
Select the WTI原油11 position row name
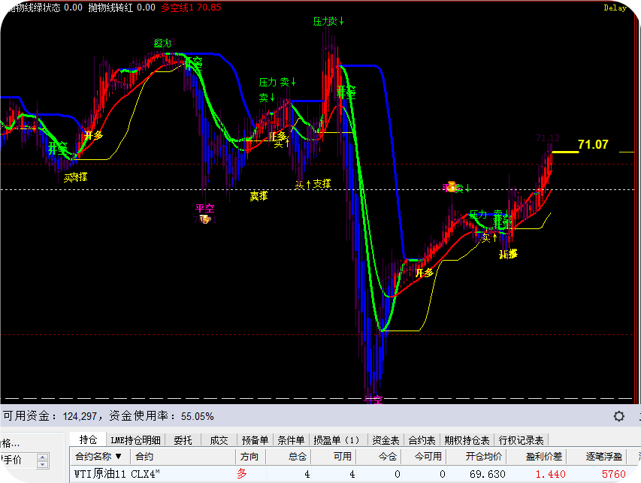pos(101,474)
